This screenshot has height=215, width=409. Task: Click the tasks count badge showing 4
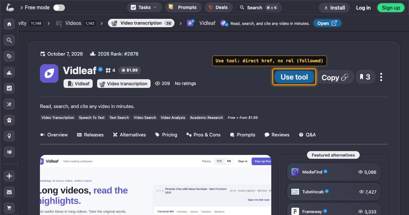pyautogui.click(x=111, y=70)
